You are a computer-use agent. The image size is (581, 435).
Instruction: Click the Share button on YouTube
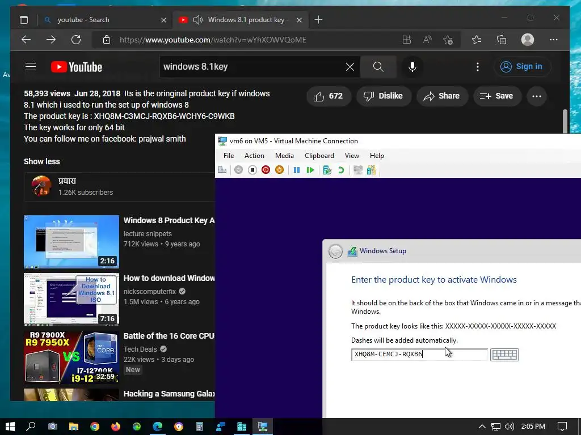tap(442, 96)
